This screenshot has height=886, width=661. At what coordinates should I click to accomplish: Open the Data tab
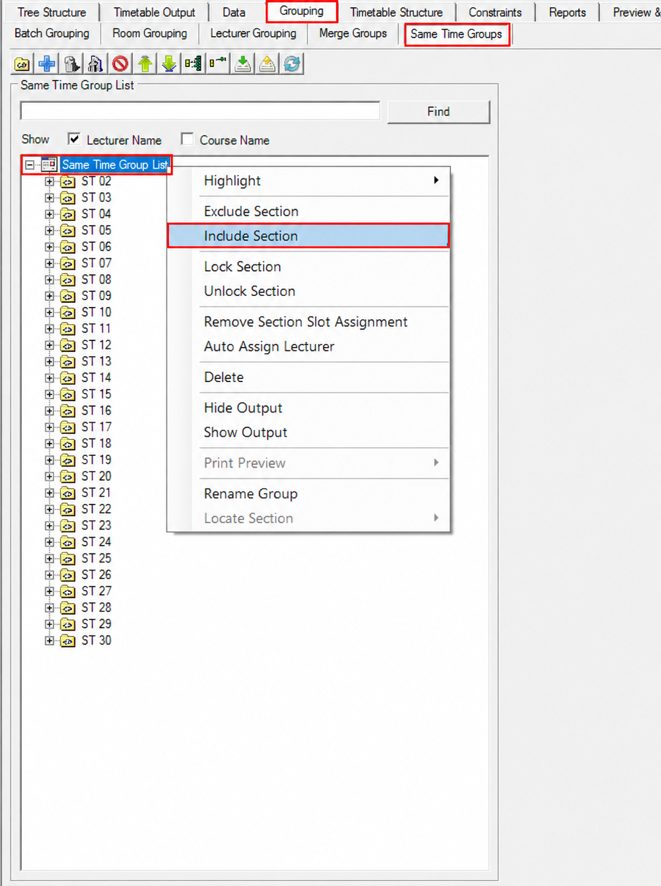(x=234, y=12)
